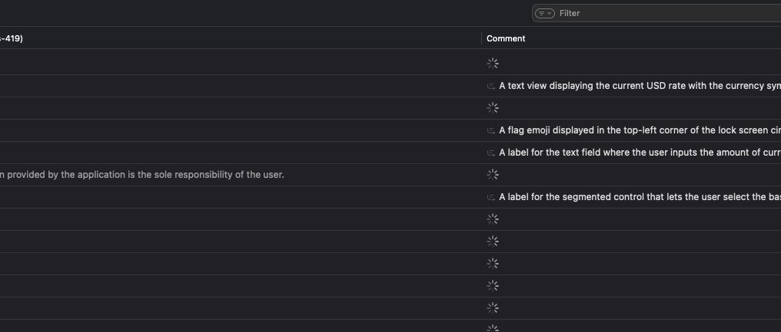Screen dimensions: 781x332
Task: Select the sole responsibility of the user text
Action: point(141,175)
